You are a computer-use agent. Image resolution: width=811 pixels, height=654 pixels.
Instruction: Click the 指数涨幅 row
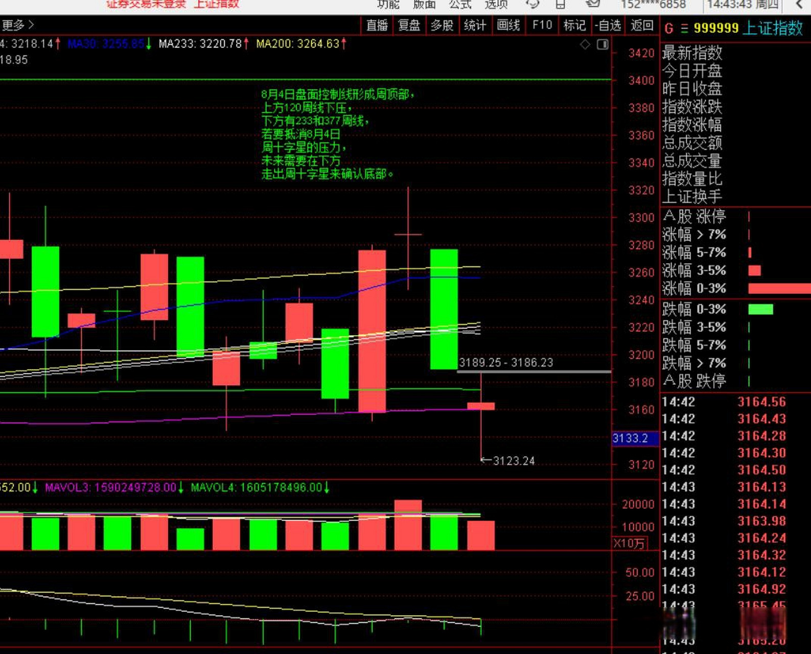click(735, 124)
